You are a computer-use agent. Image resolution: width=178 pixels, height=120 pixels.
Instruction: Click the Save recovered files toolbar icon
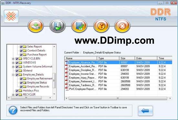point(36,26)
